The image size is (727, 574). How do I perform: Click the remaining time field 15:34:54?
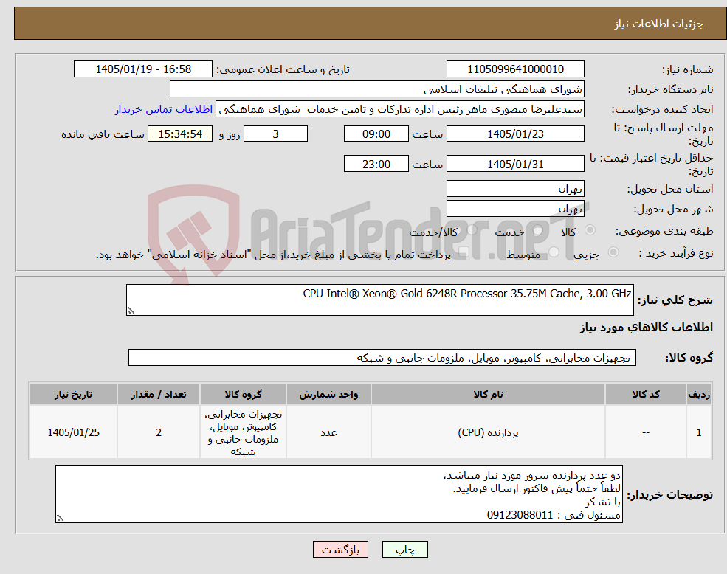[180, 134]
